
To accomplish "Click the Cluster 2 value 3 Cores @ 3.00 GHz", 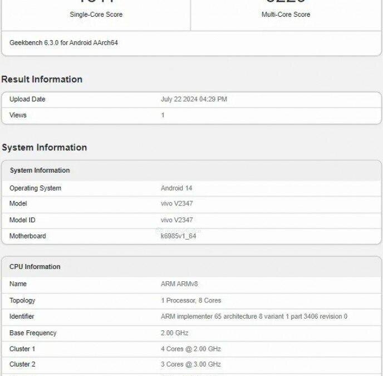I will pos(191,364).
